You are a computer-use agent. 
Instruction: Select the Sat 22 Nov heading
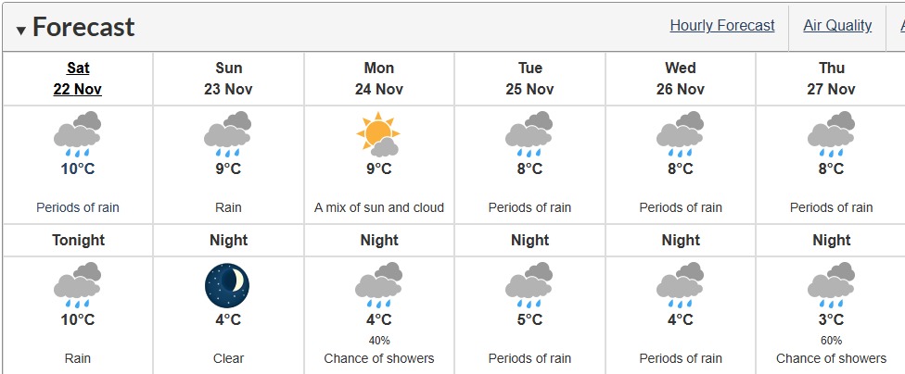coord(78,79)
